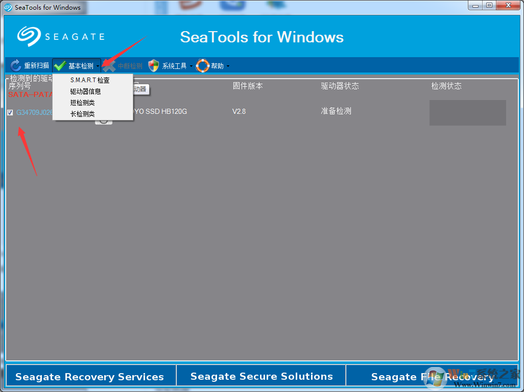Open Seagate Recovery Services

(x=90, y=377)
